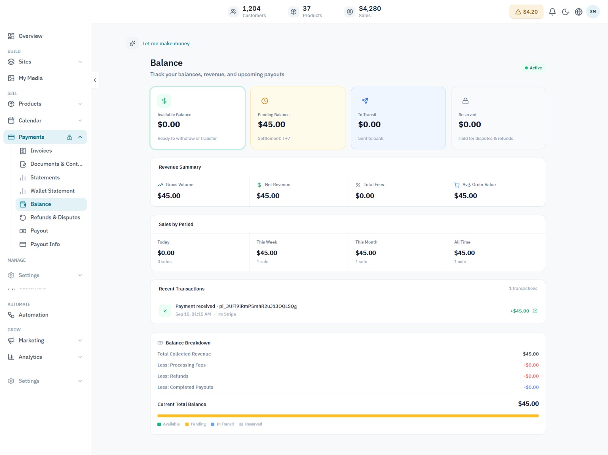Expand the Products section chevron
Screen dimensions: 608x455
tap(80, 104)
